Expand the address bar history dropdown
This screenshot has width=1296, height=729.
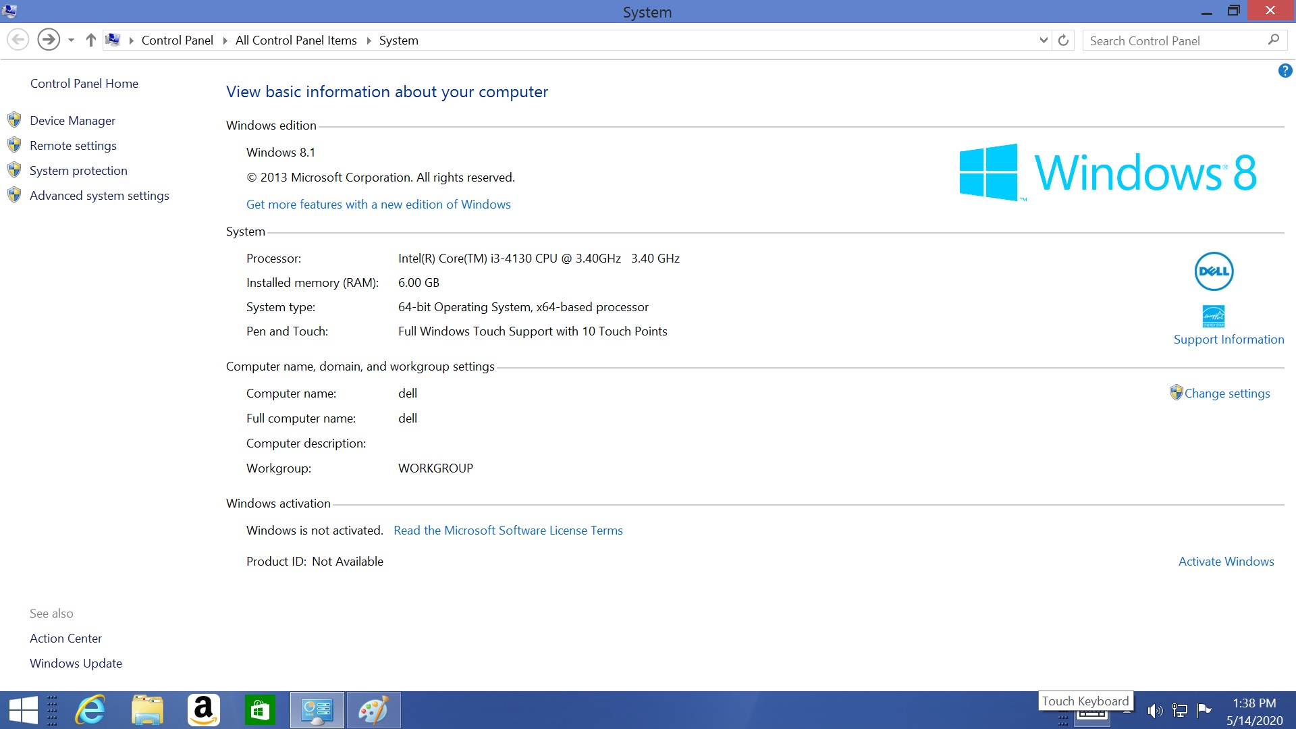1043,40
